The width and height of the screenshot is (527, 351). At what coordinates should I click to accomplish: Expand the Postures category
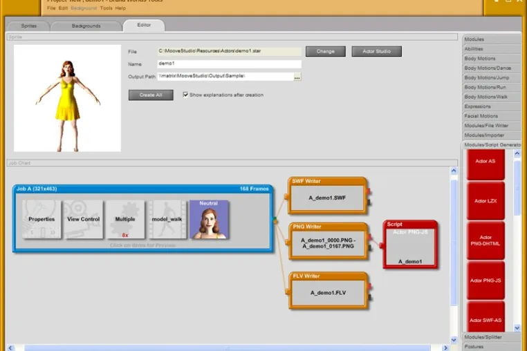[x=492, y=347]
